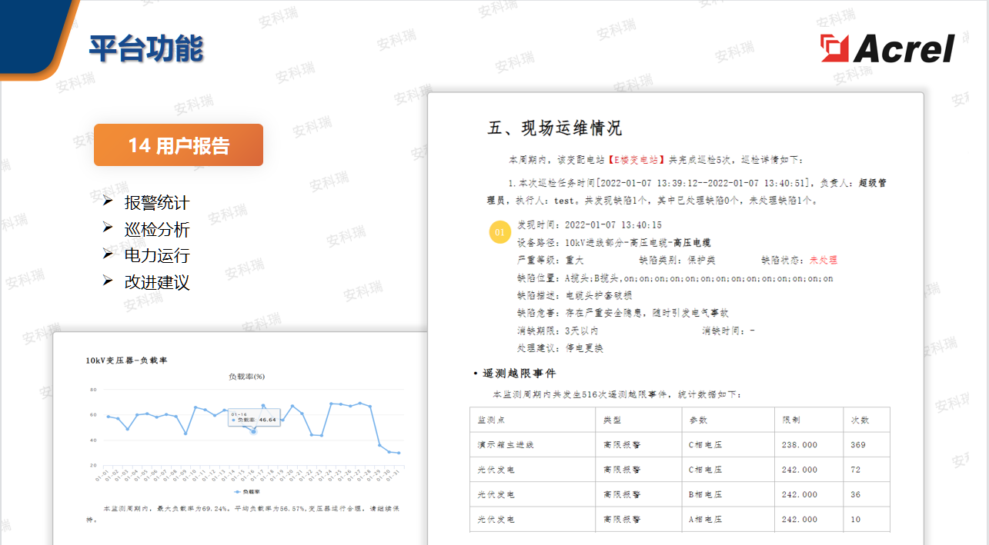Image resolution: width=989 pixels, height=545 pixels.
Task: Click the 遥测越限事件 section heading
Action: (519, 374)
